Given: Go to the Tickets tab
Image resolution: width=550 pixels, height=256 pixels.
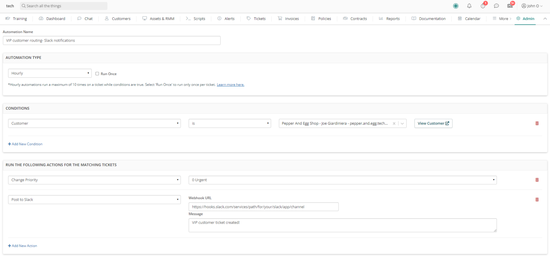Looking at the screenshot, I should coord(256,19).
